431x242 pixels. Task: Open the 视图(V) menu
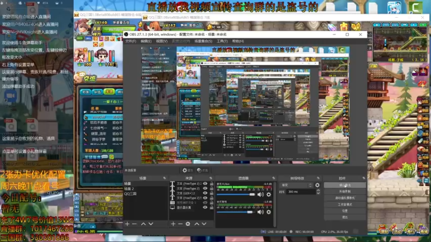[x=162, y=41]
